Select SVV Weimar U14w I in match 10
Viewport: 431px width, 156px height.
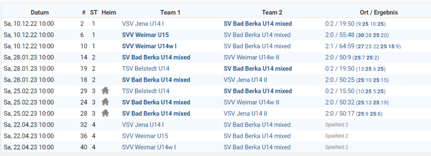click(149, 46)
